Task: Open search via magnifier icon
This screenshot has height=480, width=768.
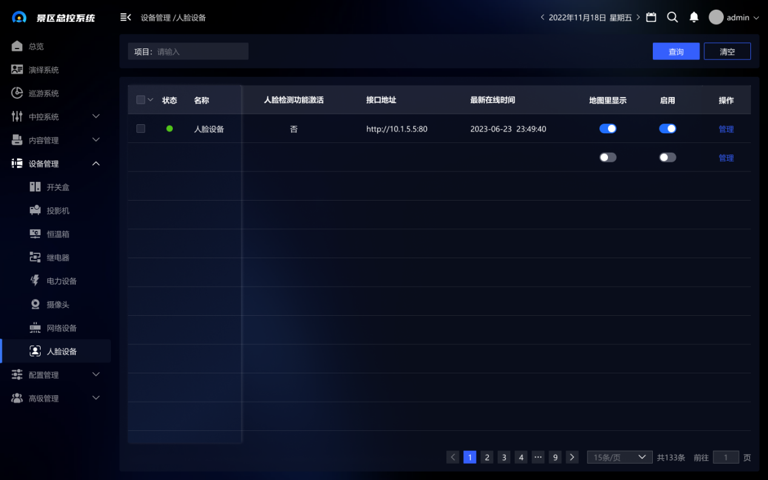Action: click(x=672, y=18)
